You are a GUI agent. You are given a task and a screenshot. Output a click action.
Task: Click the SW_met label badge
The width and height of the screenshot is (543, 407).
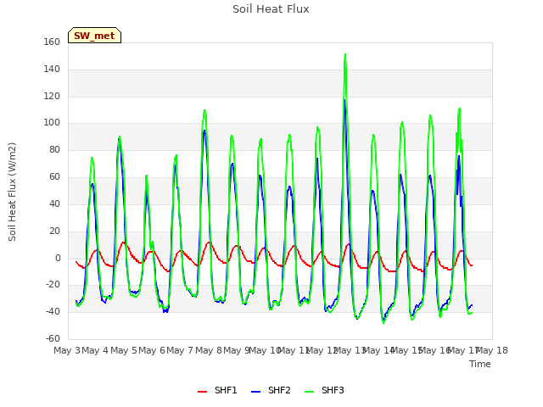pyautogui.click(x=94, y=36)
